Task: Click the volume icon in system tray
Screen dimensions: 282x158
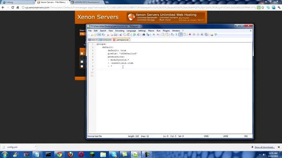Action: tap(264, 154)
